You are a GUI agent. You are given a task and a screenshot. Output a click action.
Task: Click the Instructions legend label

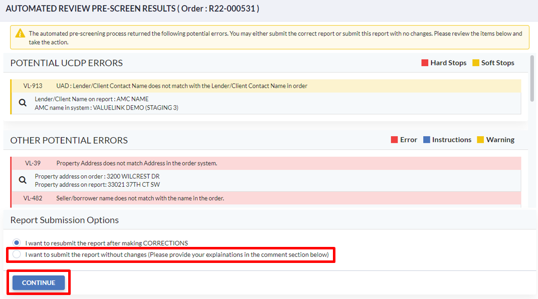tap(452, 140)
